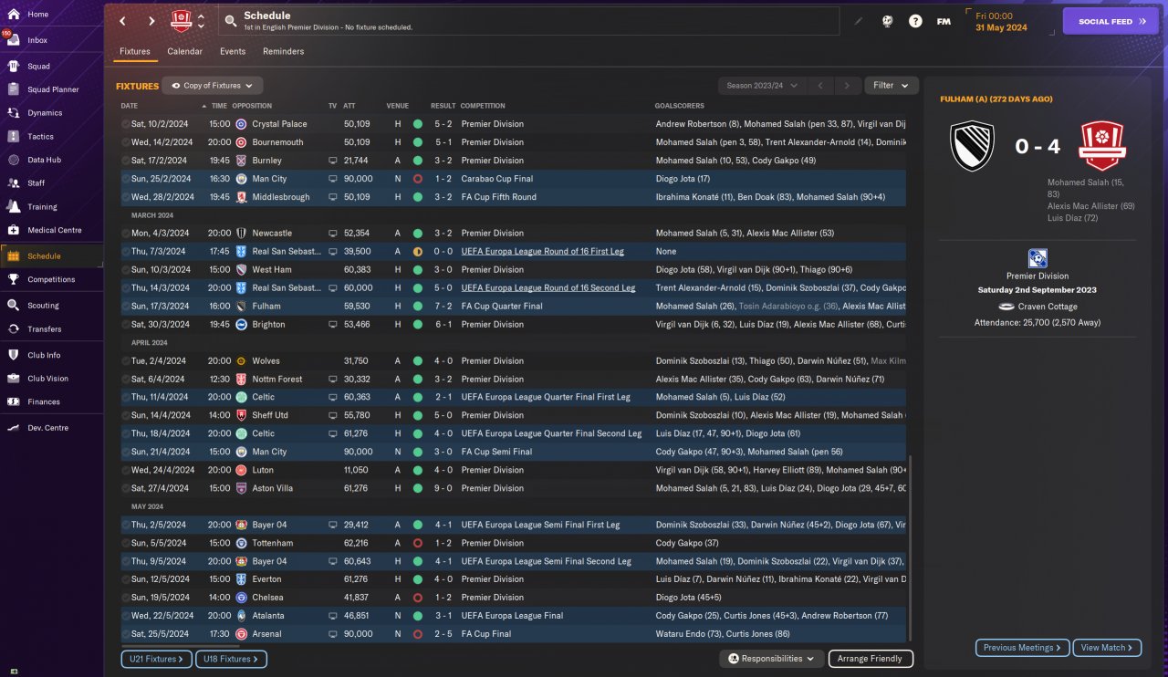Switch to the Reminders tab

tap(284, 52)
